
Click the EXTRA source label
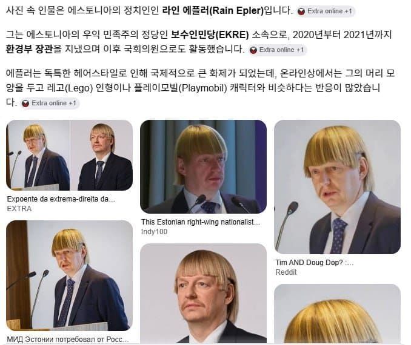coord(19,209)
